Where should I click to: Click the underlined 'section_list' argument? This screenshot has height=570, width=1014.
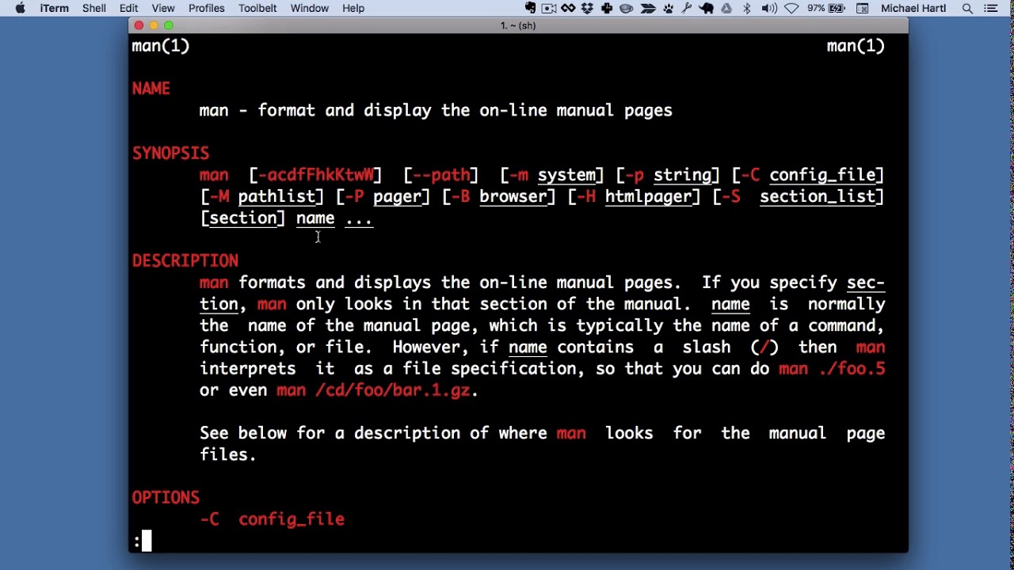click(x=818, y=196)
